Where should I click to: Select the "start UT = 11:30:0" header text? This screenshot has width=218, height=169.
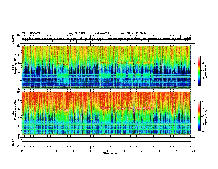(x=133, y=33)
